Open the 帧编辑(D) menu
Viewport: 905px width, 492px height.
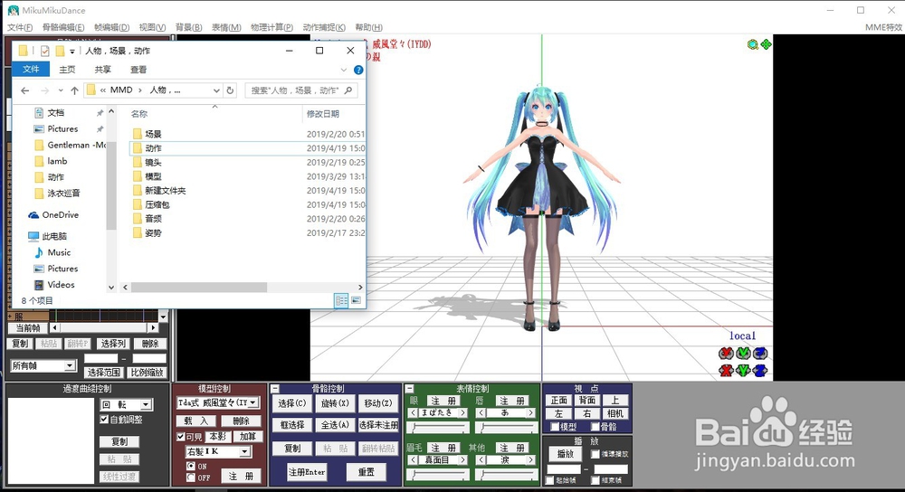point(112,27)
